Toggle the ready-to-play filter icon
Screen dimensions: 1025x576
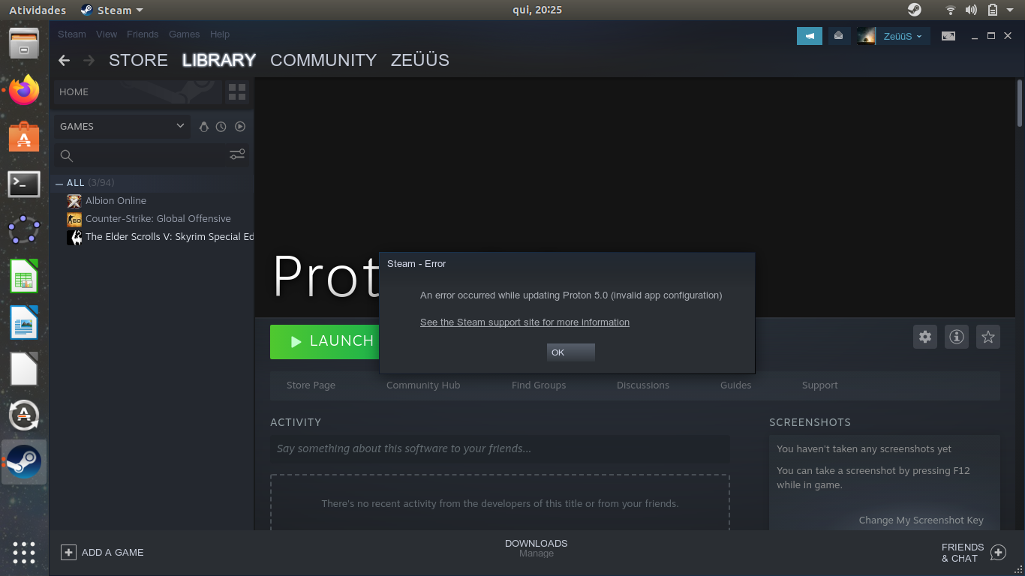[240, 127]
